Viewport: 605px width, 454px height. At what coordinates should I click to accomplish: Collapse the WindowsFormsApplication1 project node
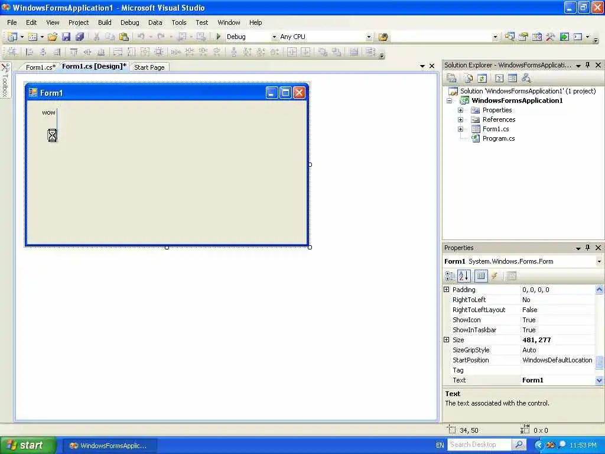tap(449, 100)
